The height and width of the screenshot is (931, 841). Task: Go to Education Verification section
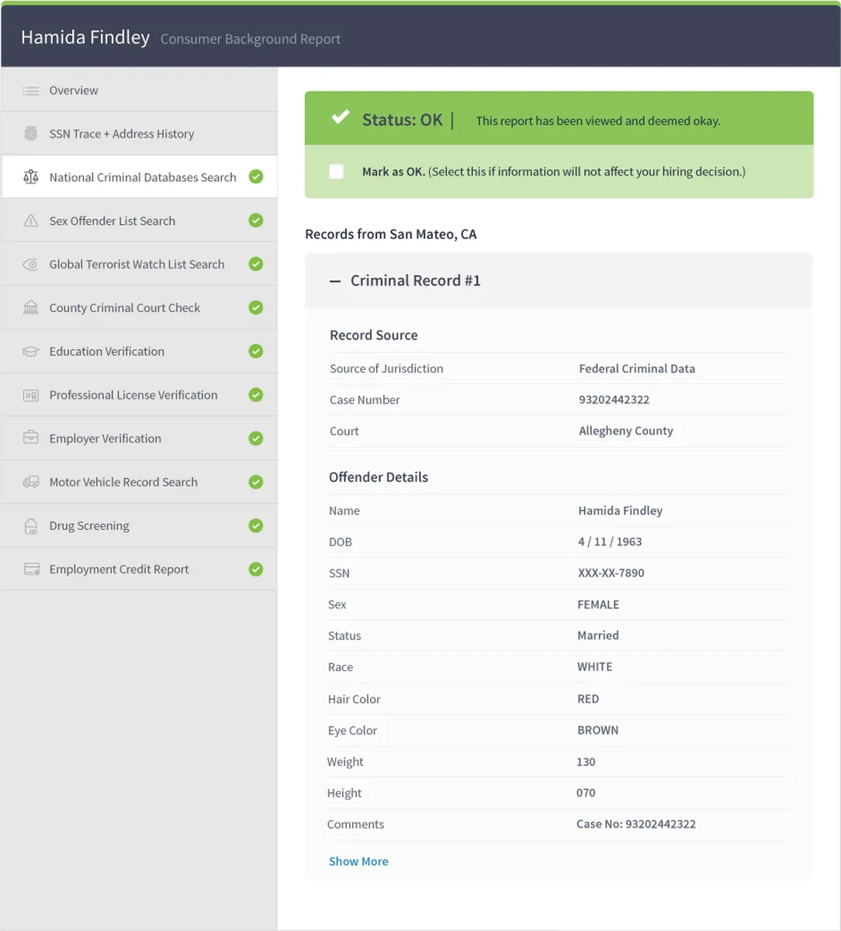(139, 351)
